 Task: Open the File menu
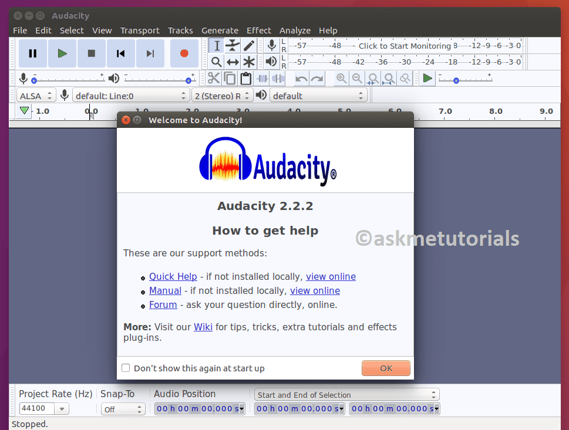point(20,31)
